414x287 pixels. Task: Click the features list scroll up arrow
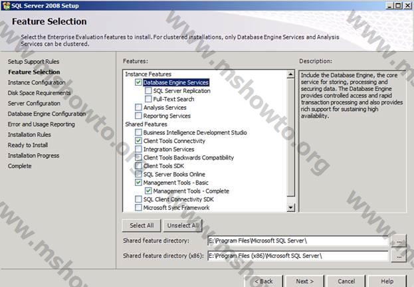[x=290, y=74]
